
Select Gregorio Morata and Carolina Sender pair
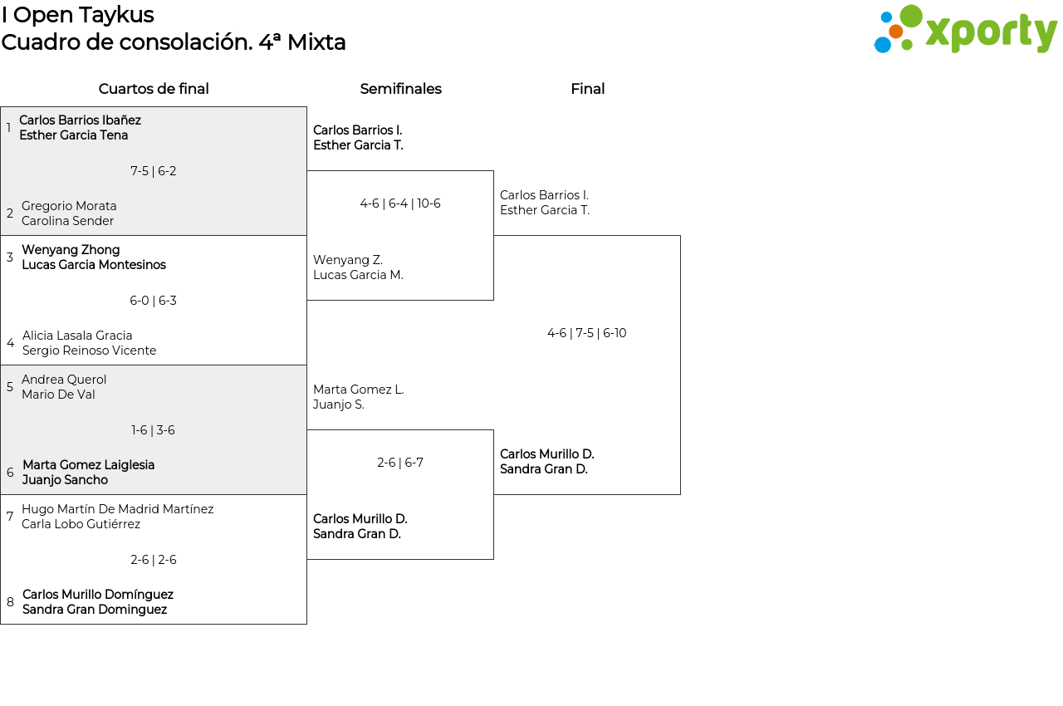point(69,213)
